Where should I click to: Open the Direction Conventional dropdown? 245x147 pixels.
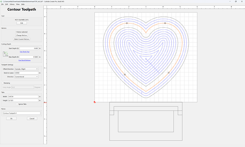26,77
